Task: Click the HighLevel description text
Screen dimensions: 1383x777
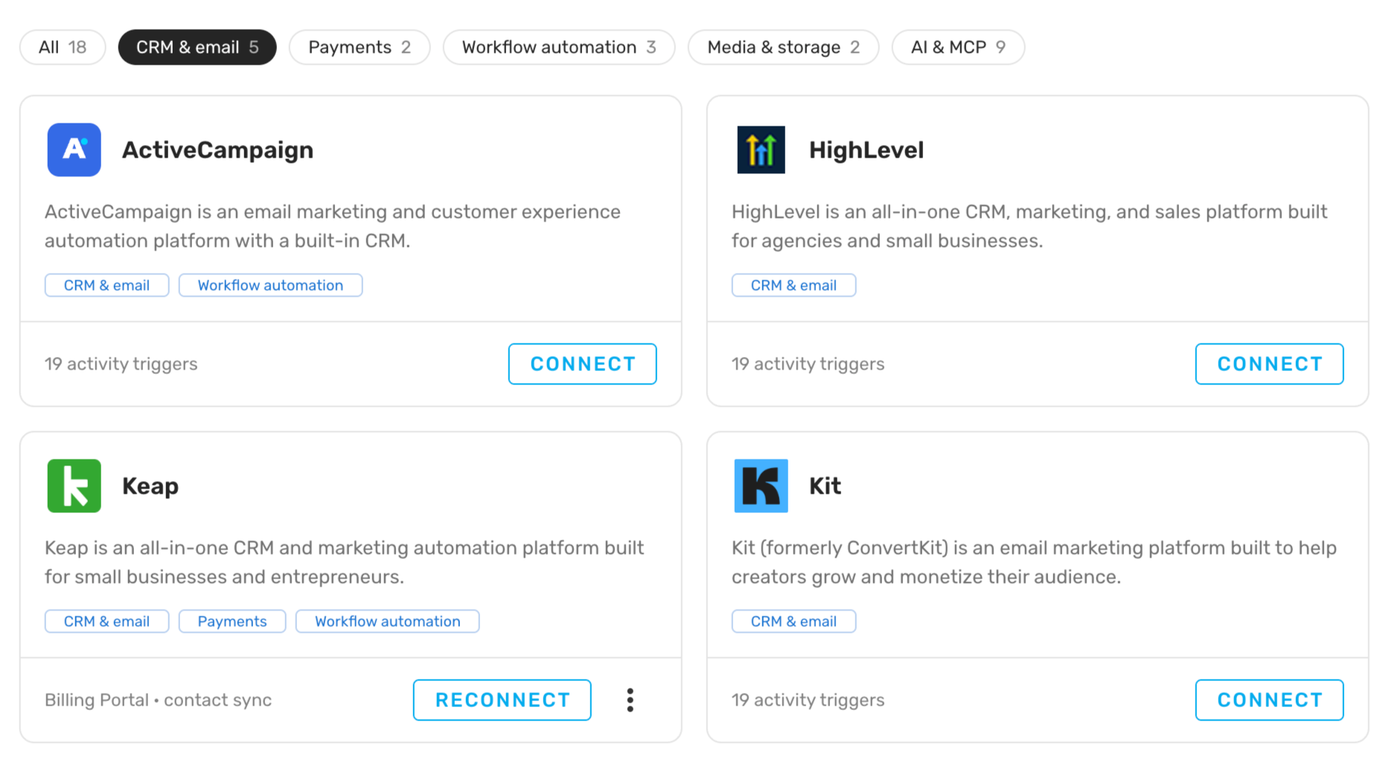Action: click(1029, 226)
